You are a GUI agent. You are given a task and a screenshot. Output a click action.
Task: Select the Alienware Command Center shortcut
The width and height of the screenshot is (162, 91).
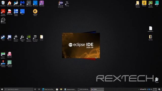[16, 38]
